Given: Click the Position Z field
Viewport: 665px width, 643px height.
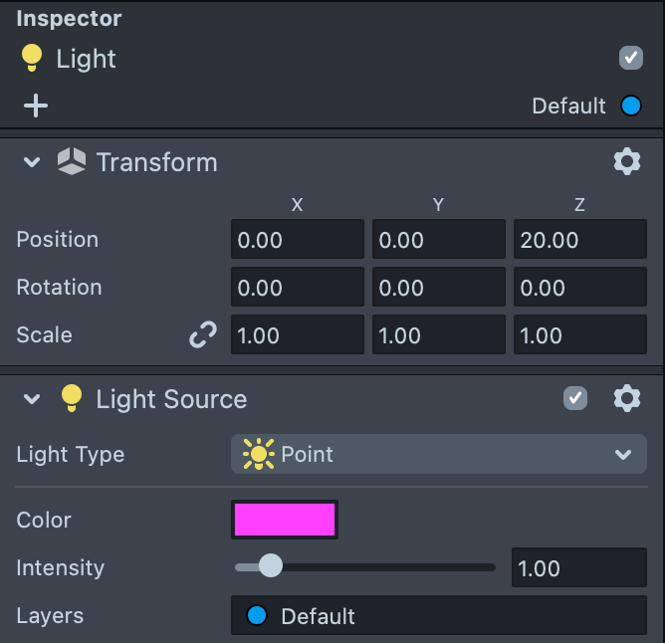Looking at the screenshot, I should 580,240.
